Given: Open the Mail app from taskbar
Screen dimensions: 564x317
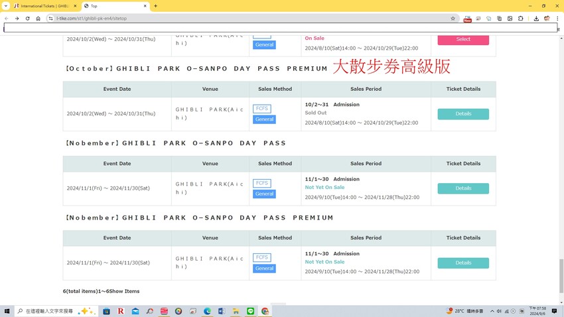Looking at the screenshot, I should (135, 311).
